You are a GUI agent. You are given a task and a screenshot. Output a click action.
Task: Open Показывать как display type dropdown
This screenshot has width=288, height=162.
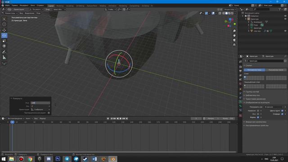pos(274,107)
